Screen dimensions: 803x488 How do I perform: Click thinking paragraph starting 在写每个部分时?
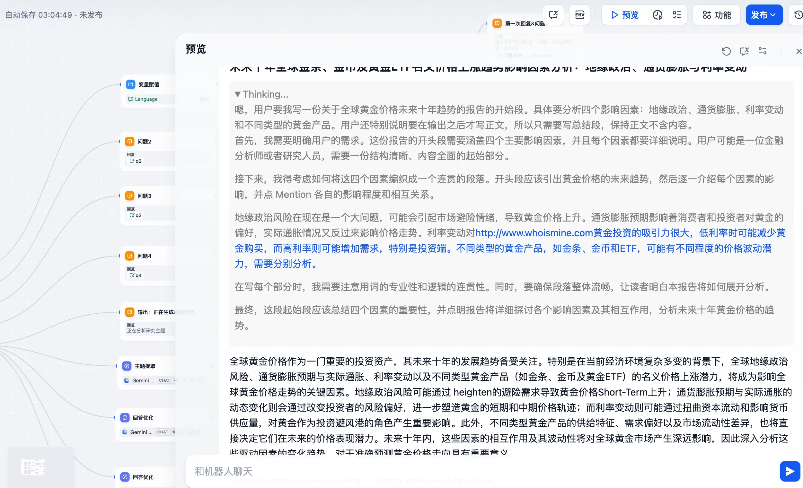[504, 287]
